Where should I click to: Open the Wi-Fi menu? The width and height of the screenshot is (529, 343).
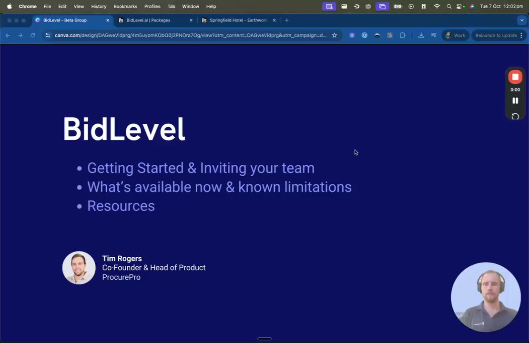pyautogui.click(x=437, y=6)
